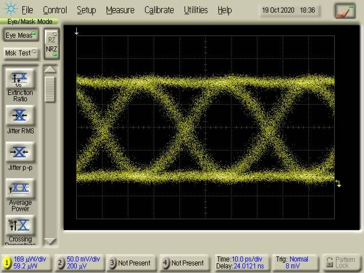Open the Measure menu
Viewport: 364px width, 273px height.
[x=120, y=10]
